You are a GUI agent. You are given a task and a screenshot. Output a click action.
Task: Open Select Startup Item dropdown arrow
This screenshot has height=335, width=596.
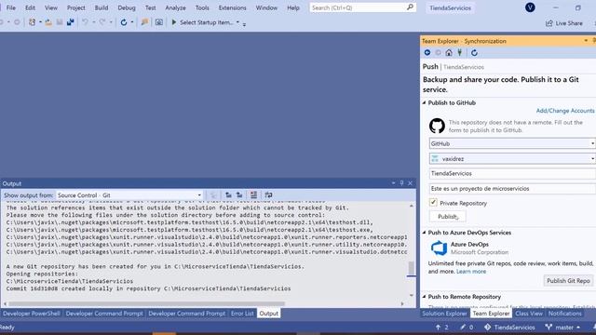[x=237, y=22]
